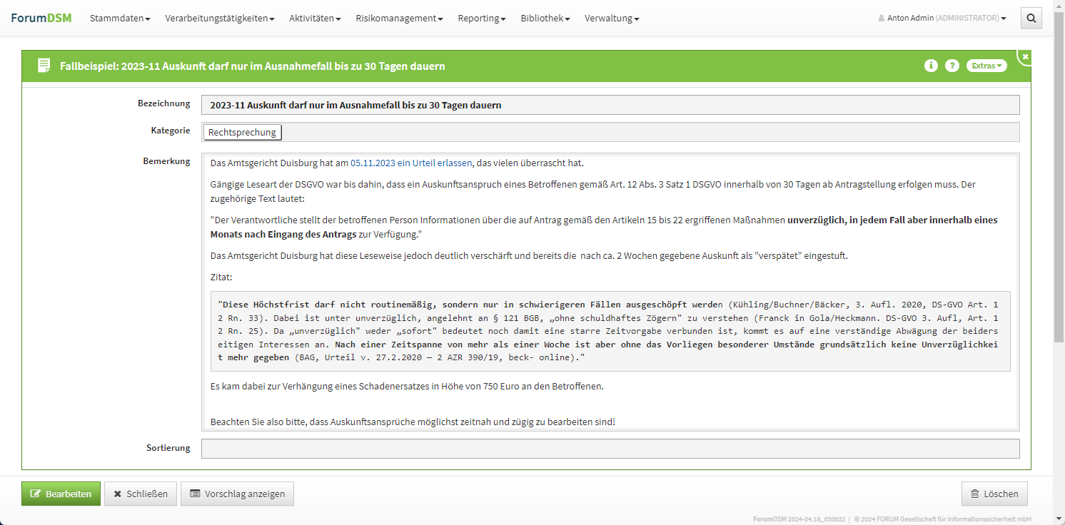The width and height of the screenshot is (1065, 525).
Task: Open the Verarbeitungstätigkeiten menu
Action: pos(219,19)
